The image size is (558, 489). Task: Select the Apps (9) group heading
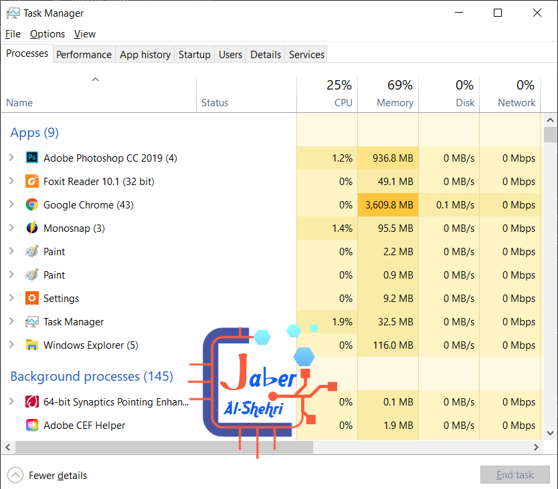tap(35, 132)
